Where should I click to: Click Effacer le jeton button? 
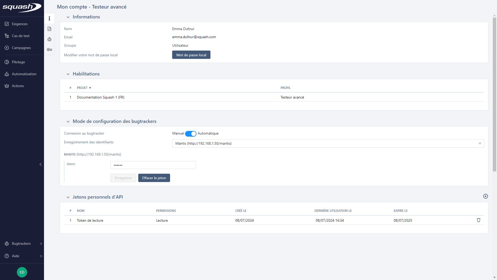click(154, 178)
